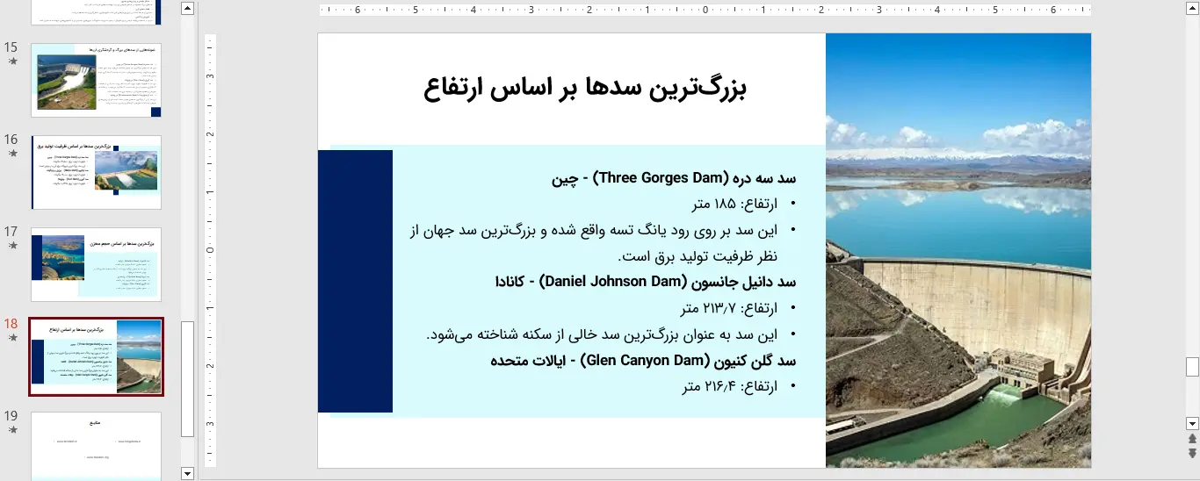Click the vertical ruler beside the slide
1200x481 pixels.
coord(211,250)
